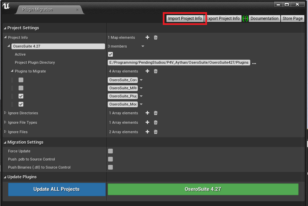
Task: Clear the Ignore Directories array
Action: [156, 113]
